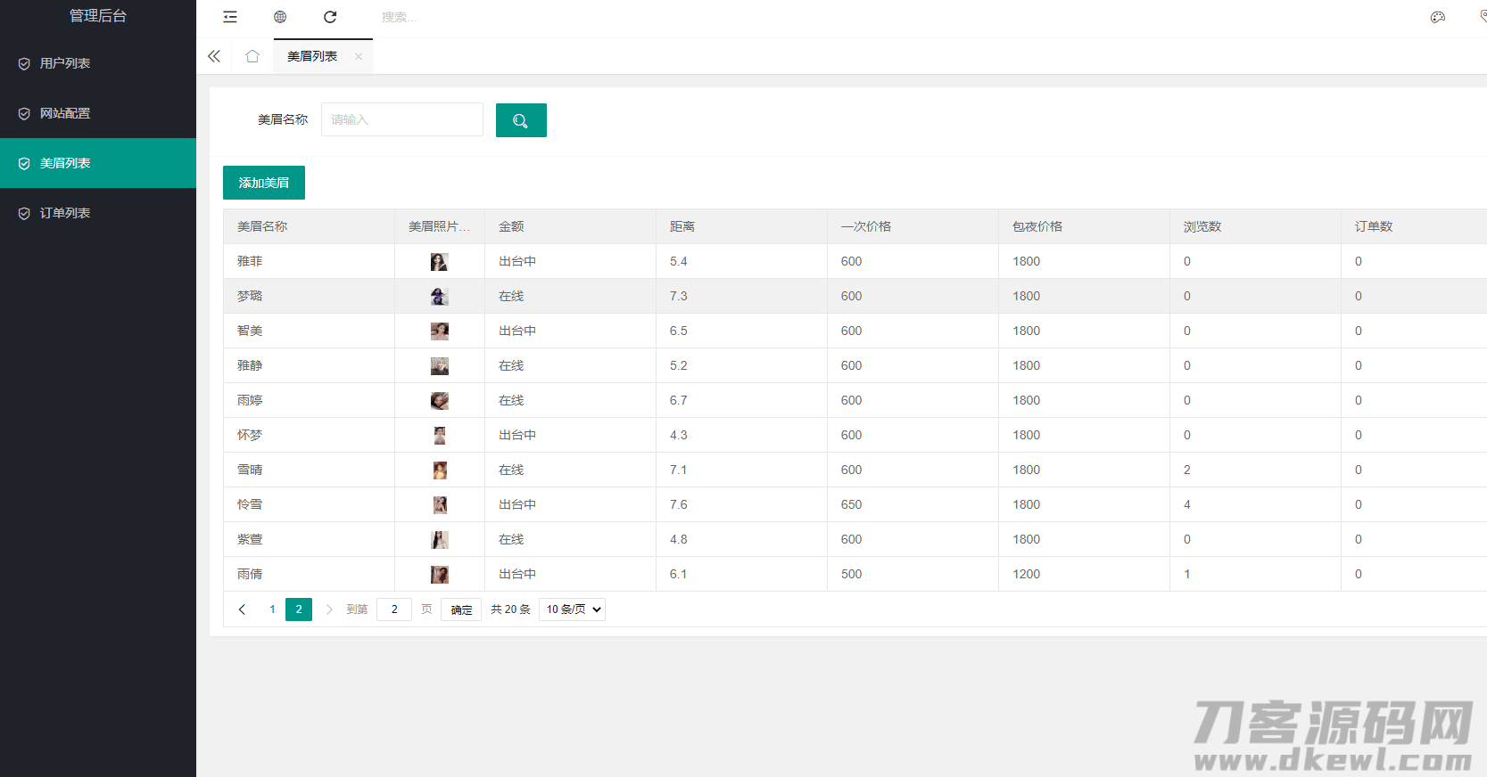Image resolution: width=1487 pixels, height=777 pixels.
Task: Refresh the page with the reload icon
Action: [x=330, y=17]
